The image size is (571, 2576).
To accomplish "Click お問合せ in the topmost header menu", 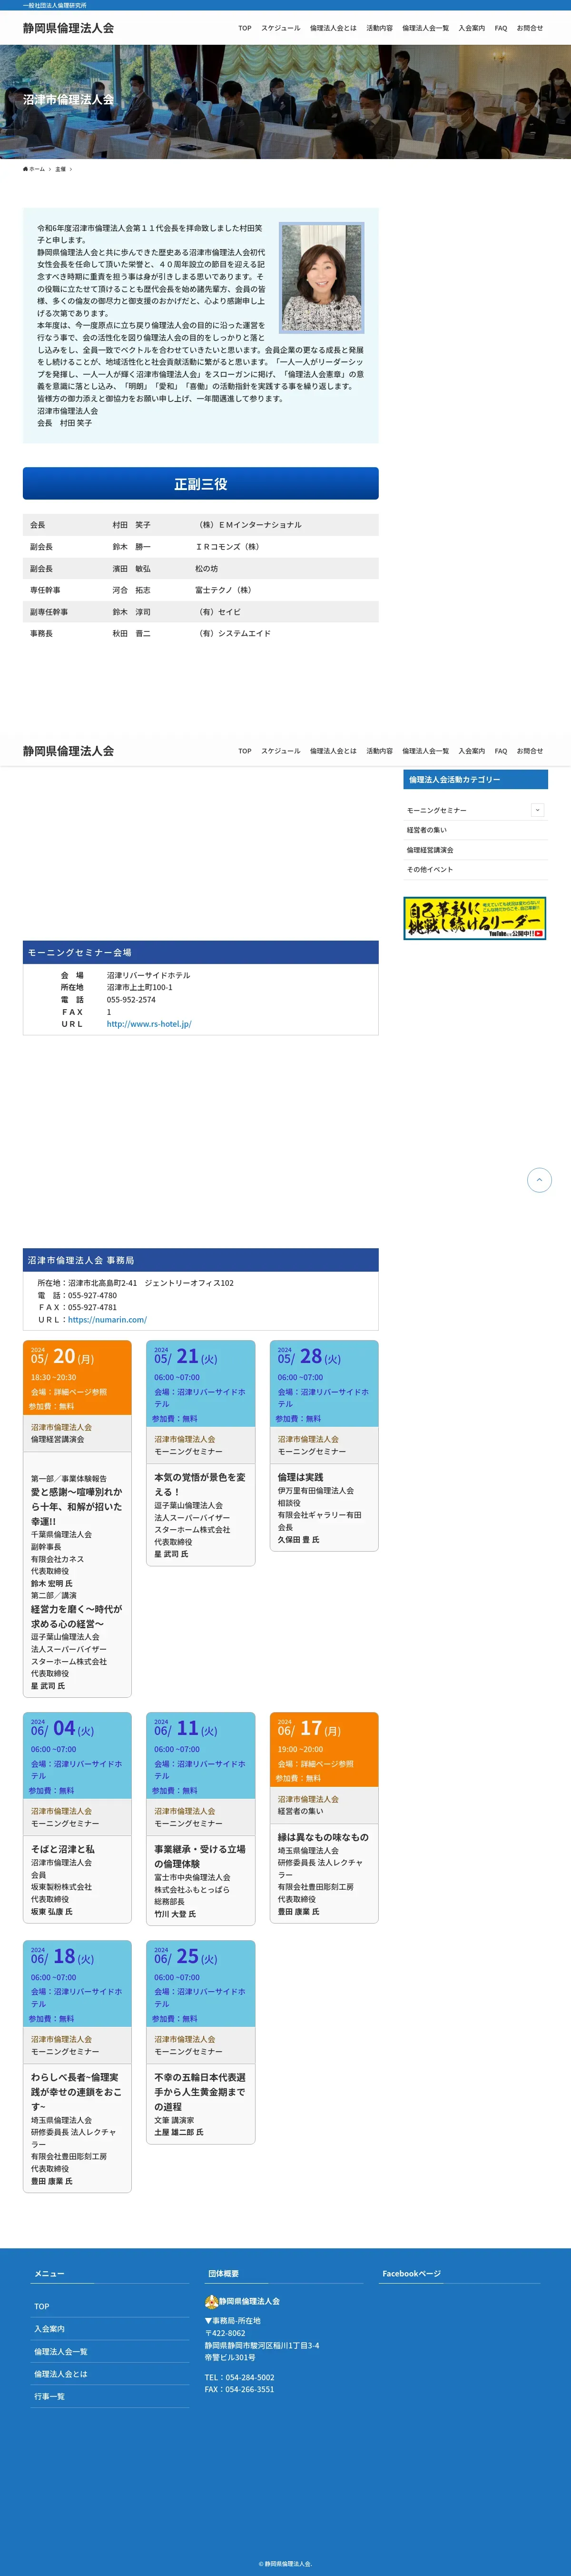I will click(x=530, y=28).
